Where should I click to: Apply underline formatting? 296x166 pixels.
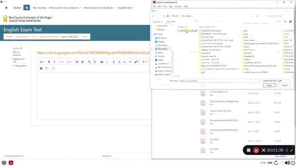[114, 62]
